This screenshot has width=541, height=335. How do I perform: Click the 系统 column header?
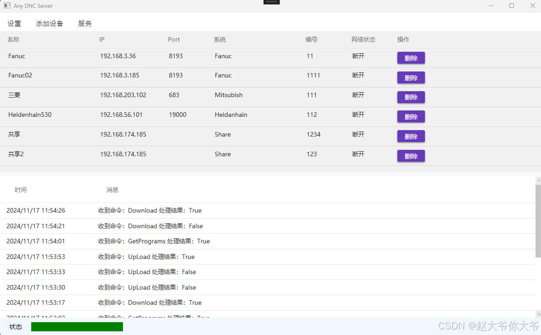click(x=220, y=39)
